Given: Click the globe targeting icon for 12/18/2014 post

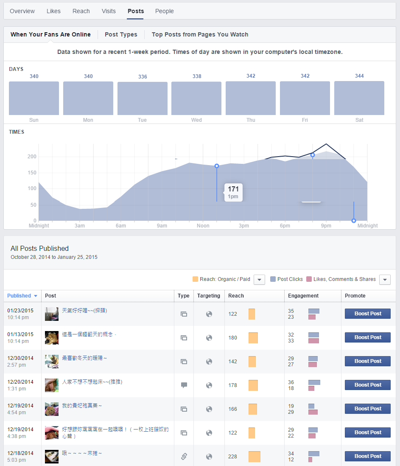Looking at the screenshot, I should click(x=209, y=457).
